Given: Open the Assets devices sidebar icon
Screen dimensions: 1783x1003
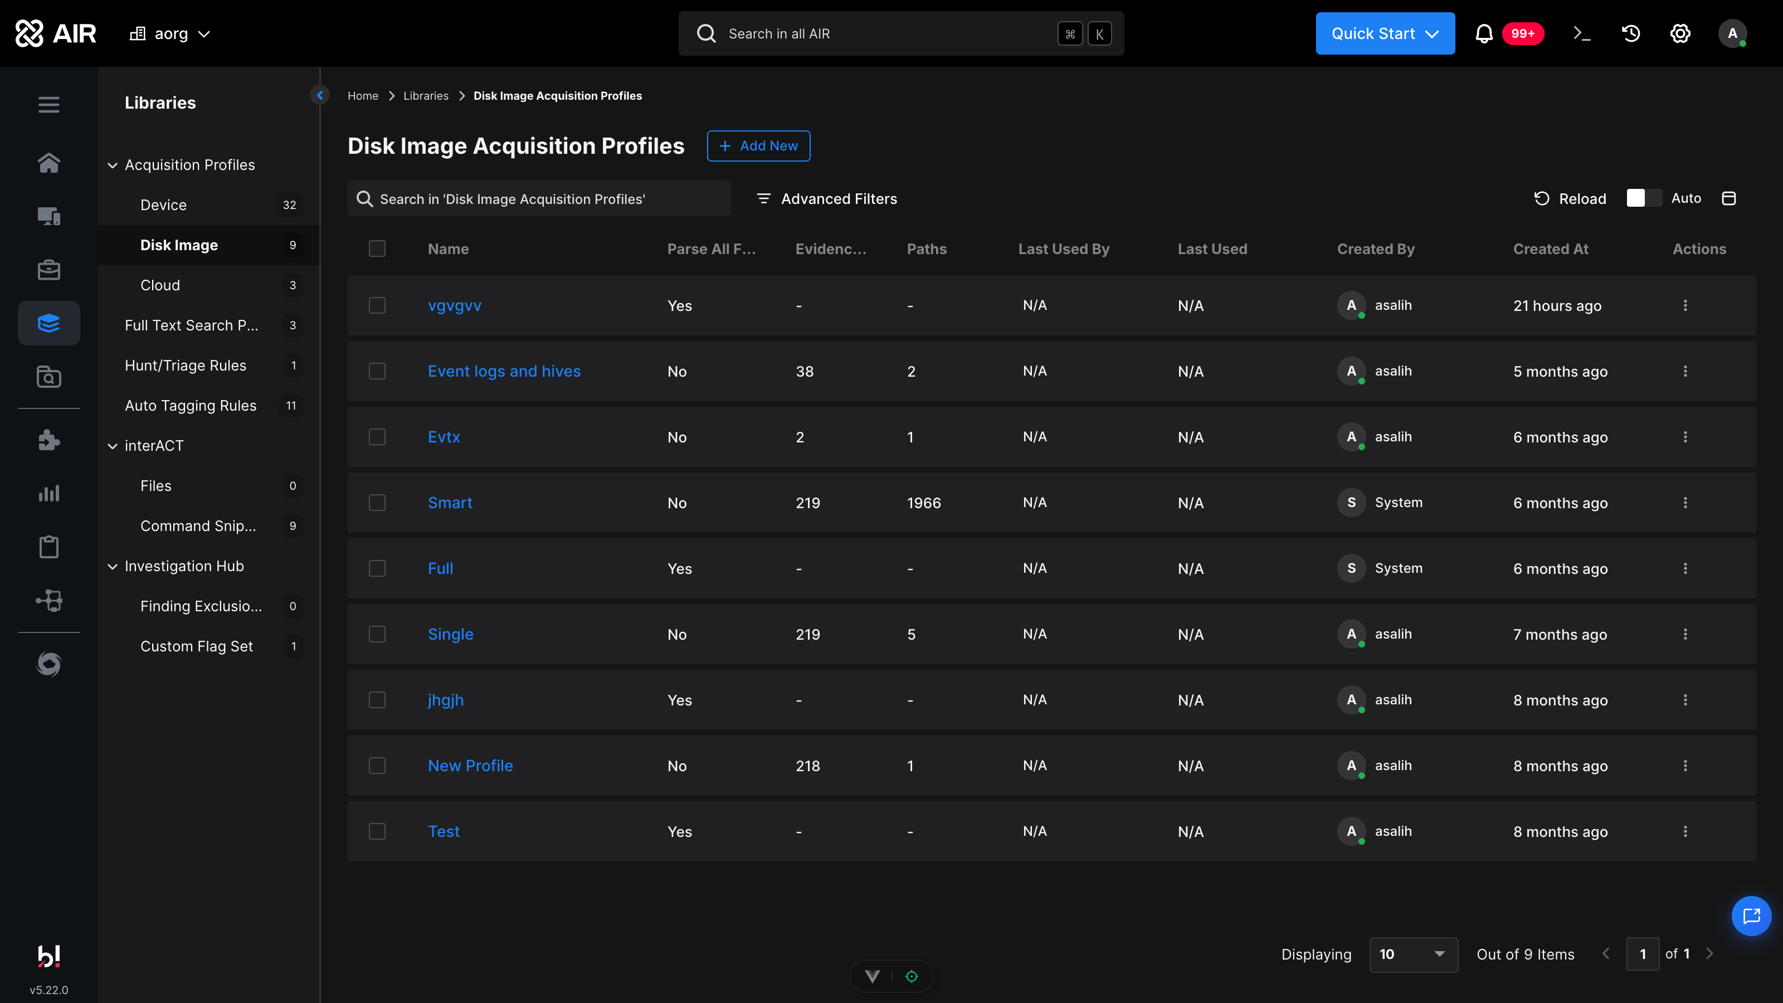Looking at the screenshot, I should click(48, 216).
